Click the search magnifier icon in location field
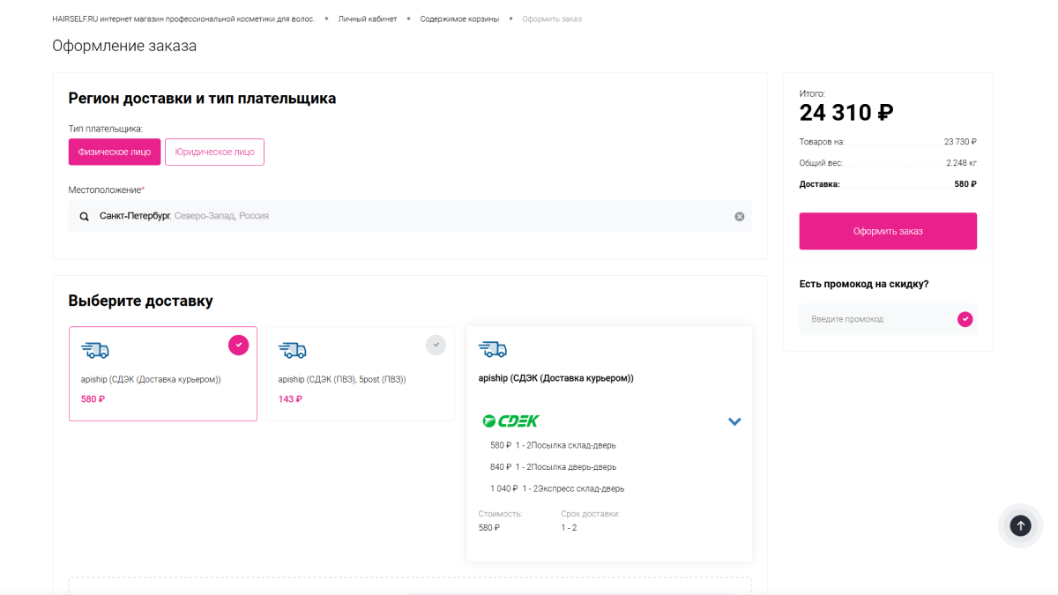The image size is (1058, 595). [x=84, y=216]
